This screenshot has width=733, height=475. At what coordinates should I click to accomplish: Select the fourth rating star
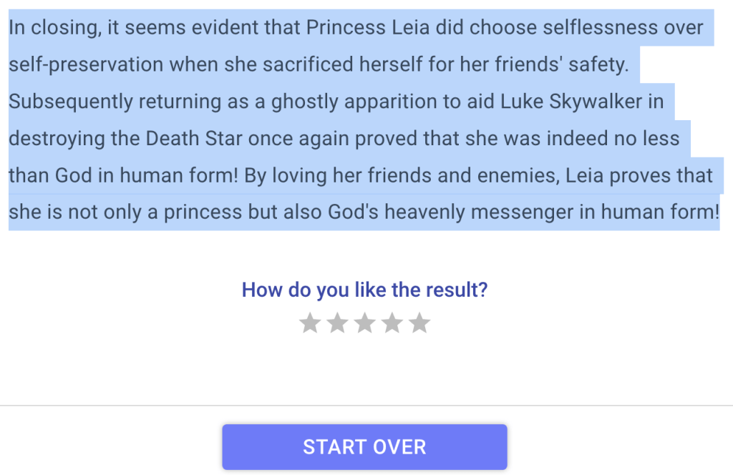tap(392, 323)
